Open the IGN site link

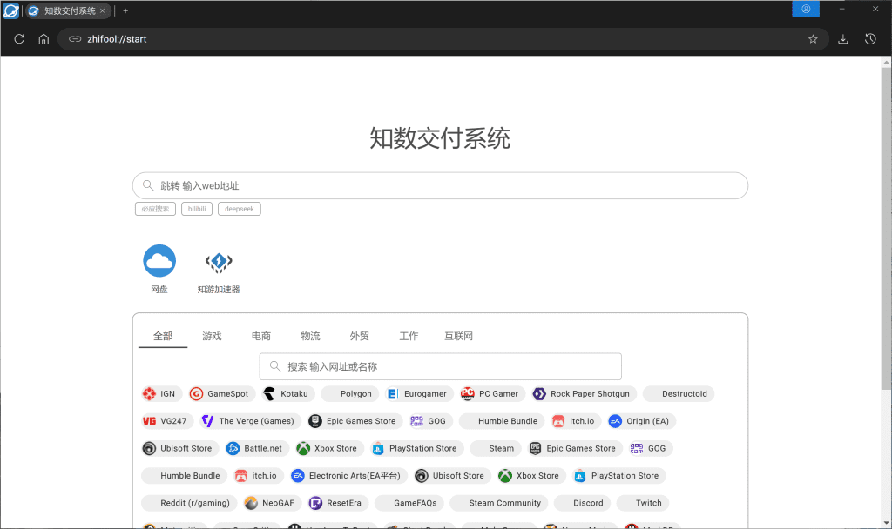(161, 394)
